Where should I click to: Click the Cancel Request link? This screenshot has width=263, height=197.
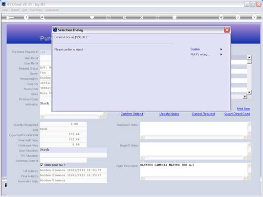(203, 114)
